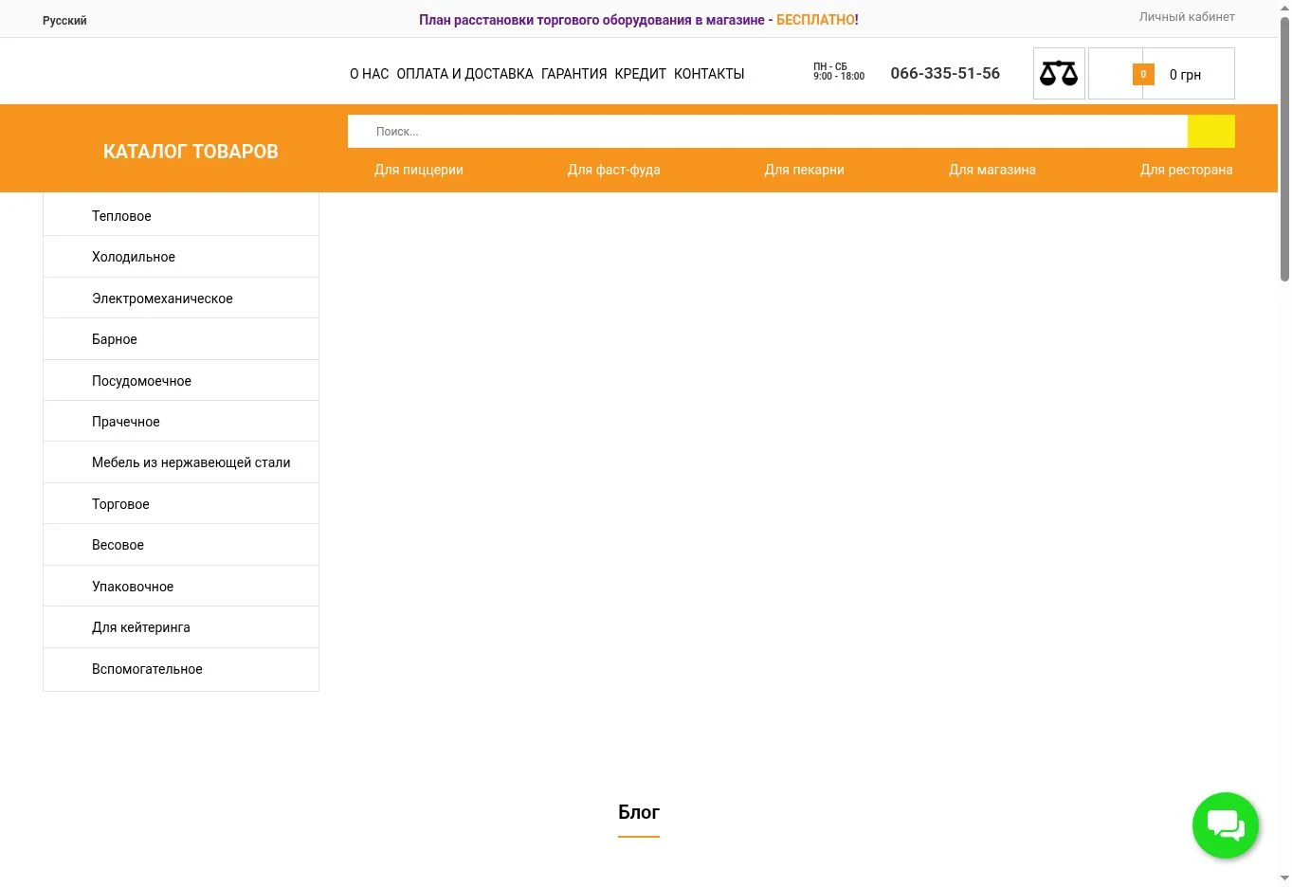Click the Блог section heading
Image resolution: width=1292 pixels, height=887 pixels.
pos(639,812)
